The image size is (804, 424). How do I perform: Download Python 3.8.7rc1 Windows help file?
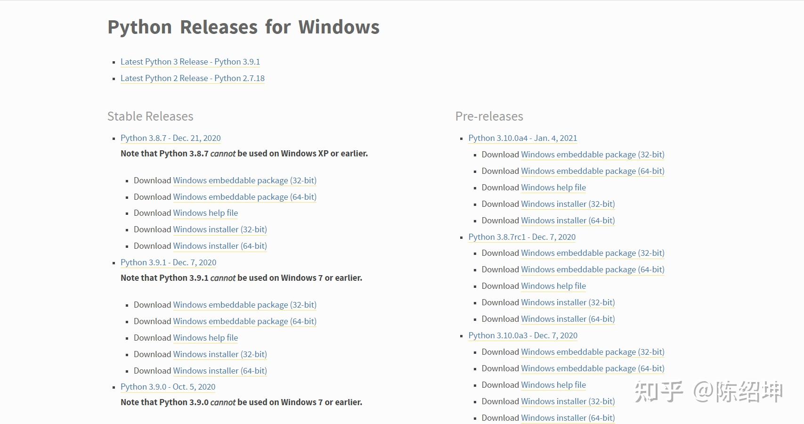click(x=553, y=286)
